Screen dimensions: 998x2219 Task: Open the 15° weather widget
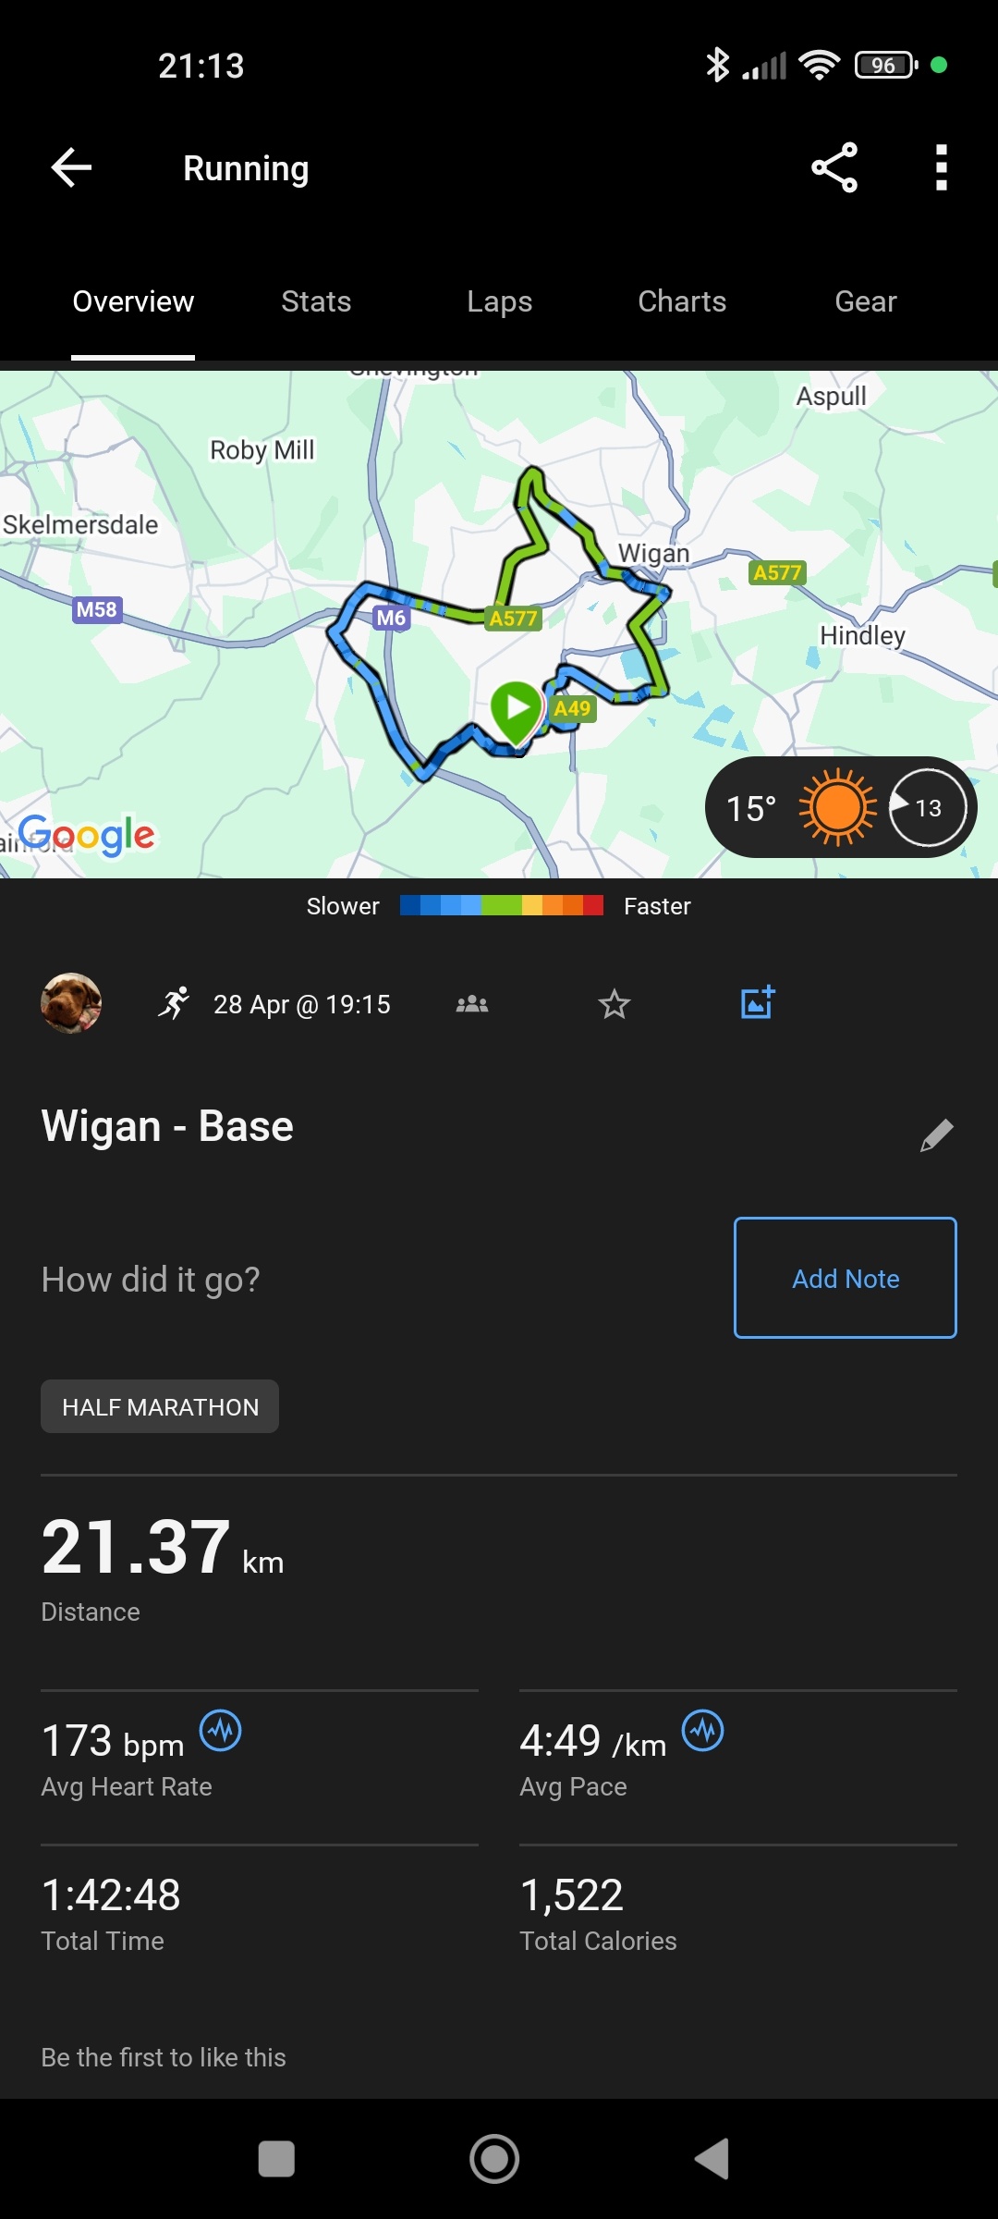click(x=840, y=807)
